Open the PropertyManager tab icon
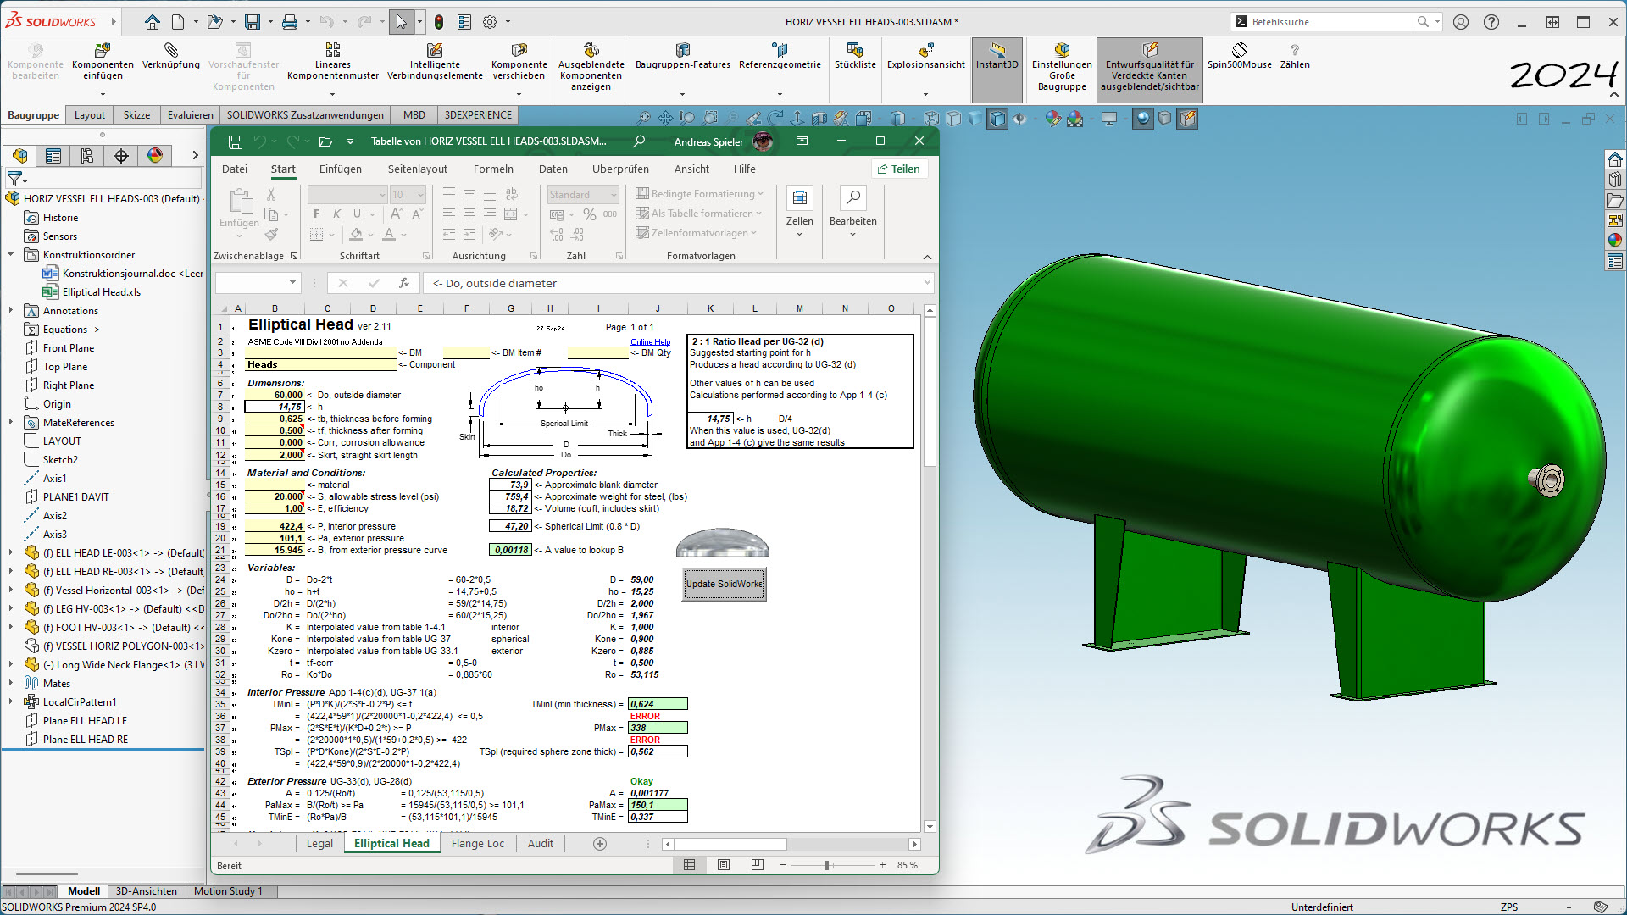The height and width of the screenshot is (915, 1627). pos(53,155)
